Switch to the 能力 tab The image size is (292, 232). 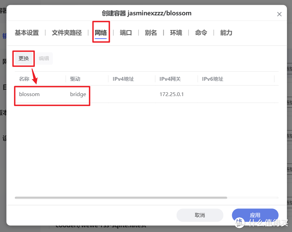[226, 33]
